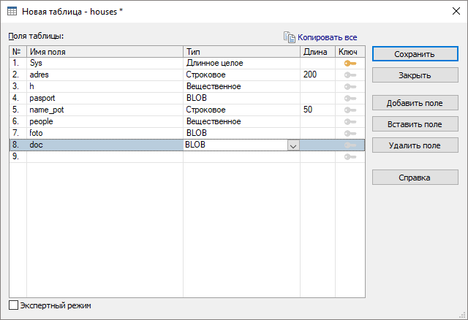The image size is (468, 320).
Task: Toggle the key icon for the name_pot field
Action: click(x=350, y=110)
